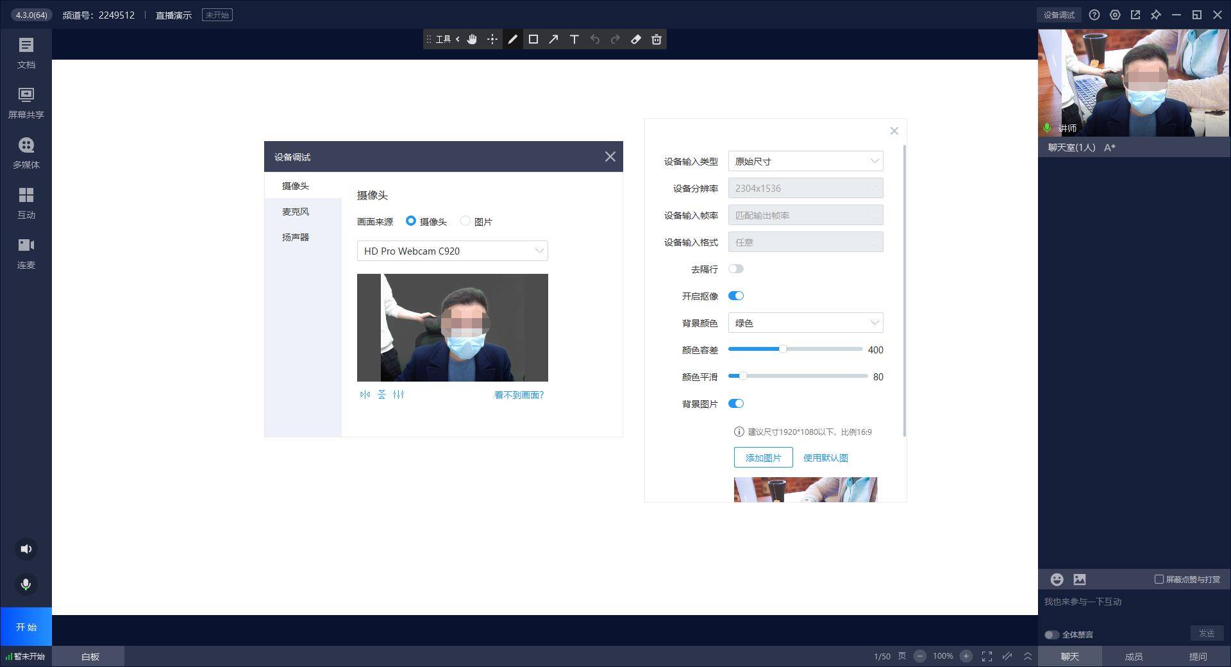Screen dimensions: 1231x667
Task: Expand the background color dropdown (绿色)
Action: click(x=805, y=323)
